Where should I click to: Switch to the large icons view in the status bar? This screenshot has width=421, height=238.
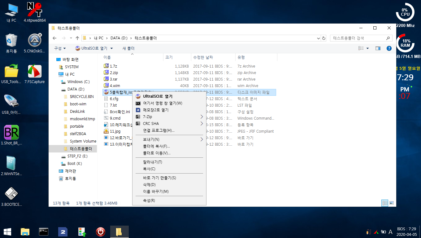[392, 203]
